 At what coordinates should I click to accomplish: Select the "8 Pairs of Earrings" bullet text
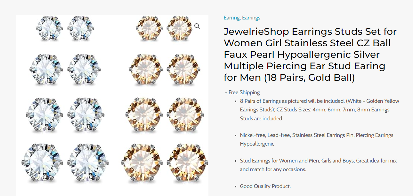coord(320,109)
